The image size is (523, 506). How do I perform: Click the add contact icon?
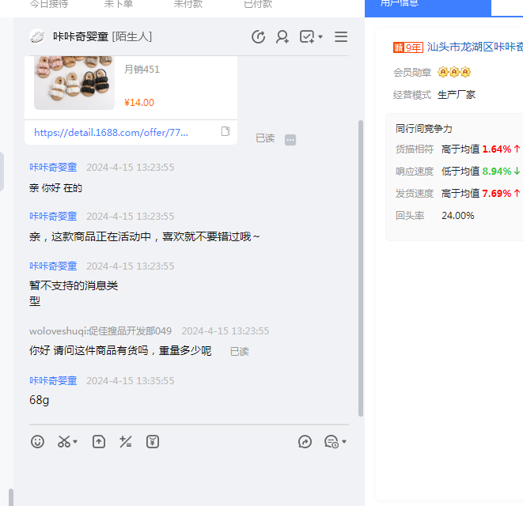click(x=282, y=37)
